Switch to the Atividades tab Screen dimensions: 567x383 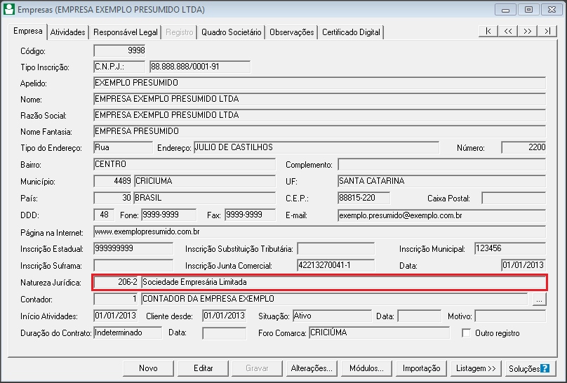point(67,32)
